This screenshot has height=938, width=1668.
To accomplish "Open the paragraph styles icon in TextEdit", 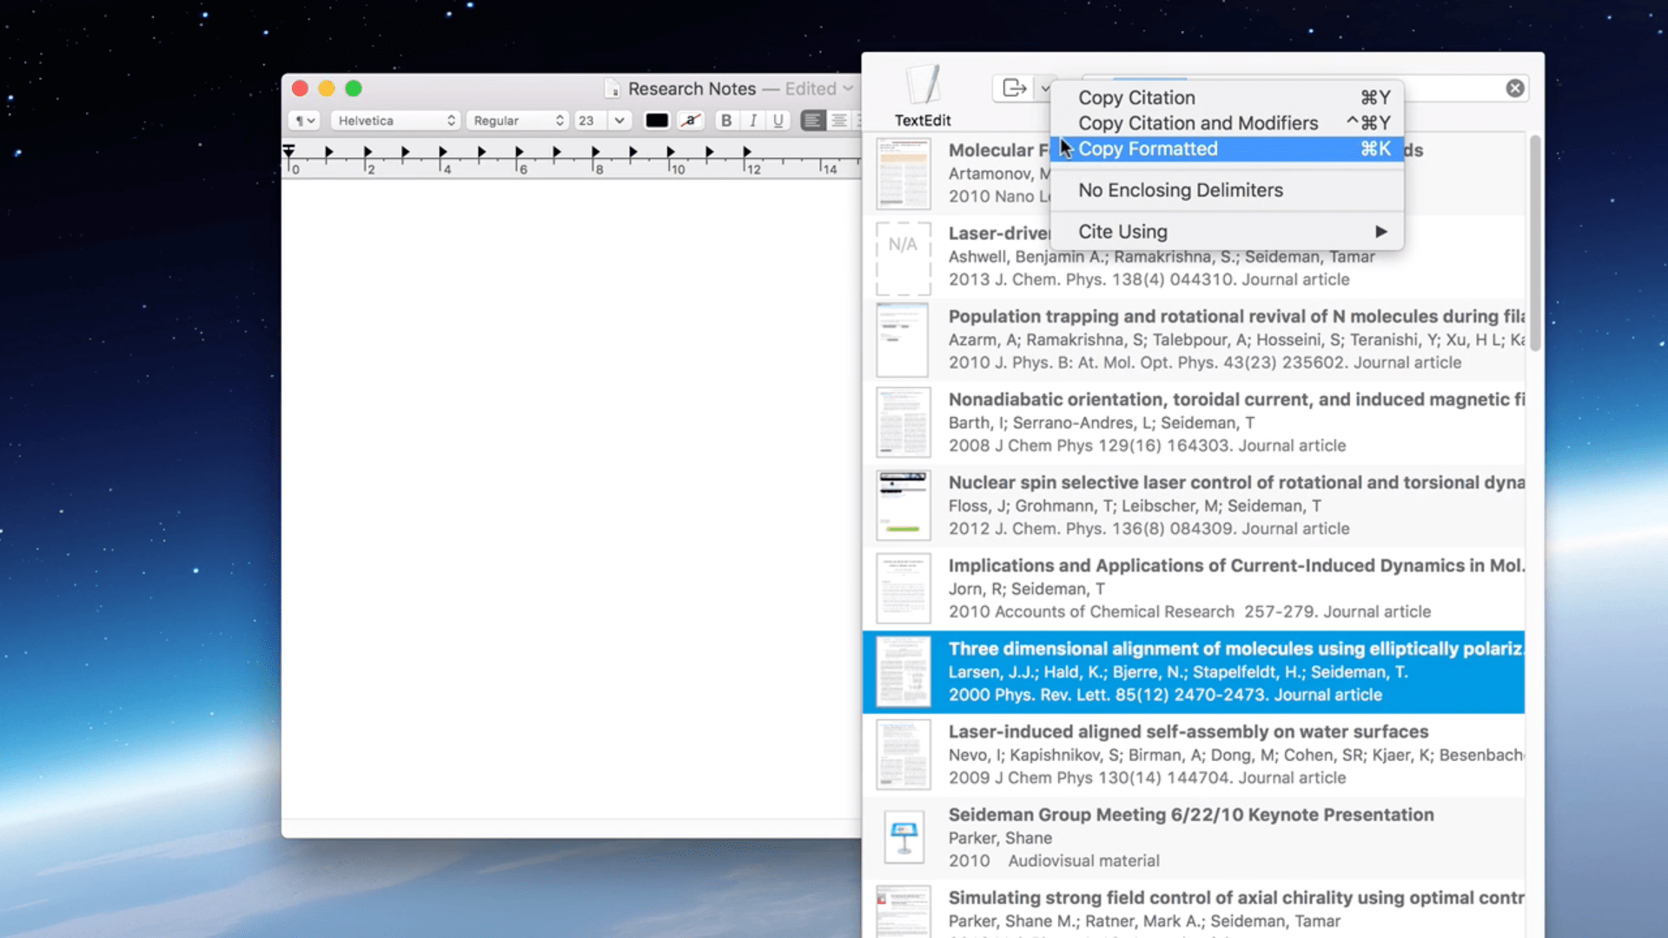I will [303, 120].
